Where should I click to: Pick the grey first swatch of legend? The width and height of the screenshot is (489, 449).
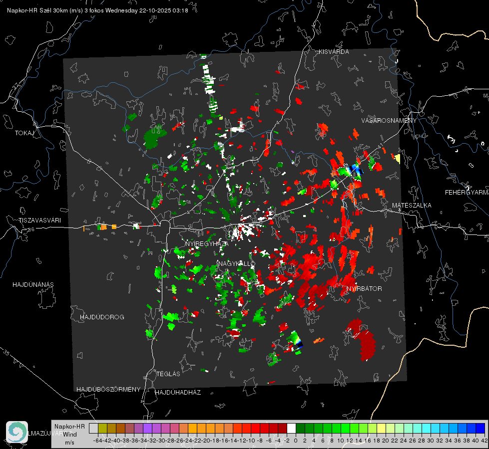click(x=93, y=428)
